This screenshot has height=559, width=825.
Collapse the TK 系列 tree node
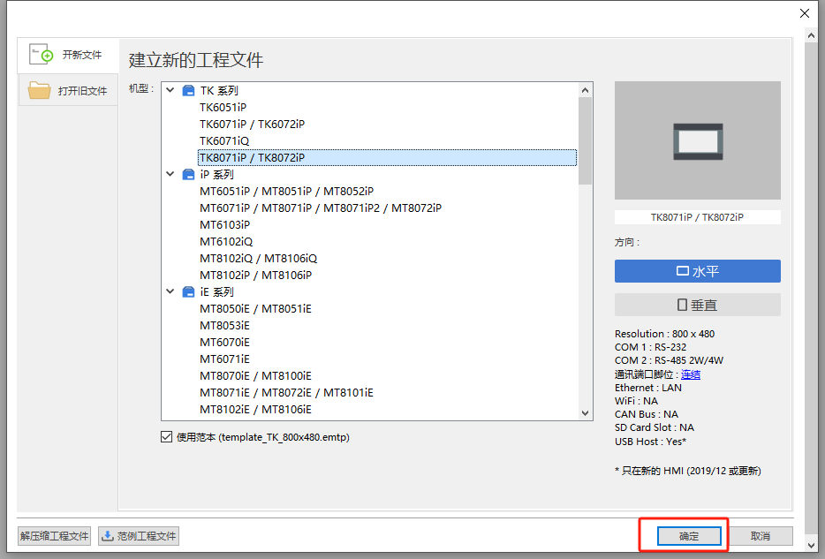point(170,90)
